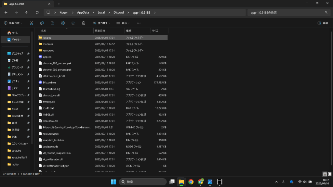Sort files by 更新日時 column header
Viewport: 333px width, 187px height.
coord(100,31)
